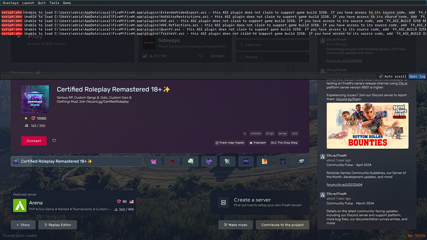427x240 pixels.
Task: Click the DLC: The Chop Shop chip
Action: pyautogui.click(x=284, y=142)
